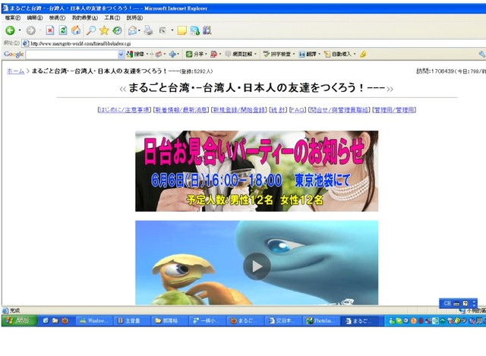Viewport: 486px width, 356px height.
Task: Switch to the 主音量 taskbar window
Action: point(131,321)
